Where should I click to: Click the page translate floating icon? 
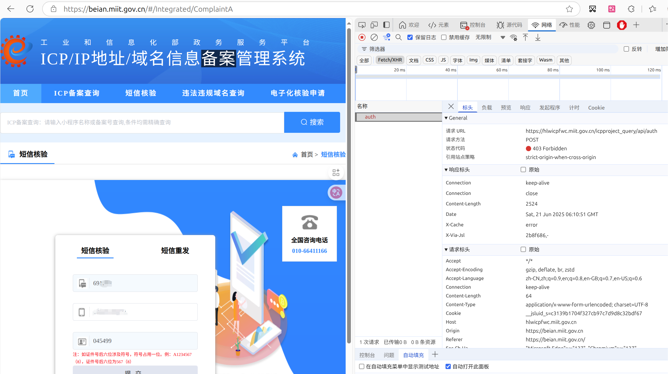pos(336,193)
